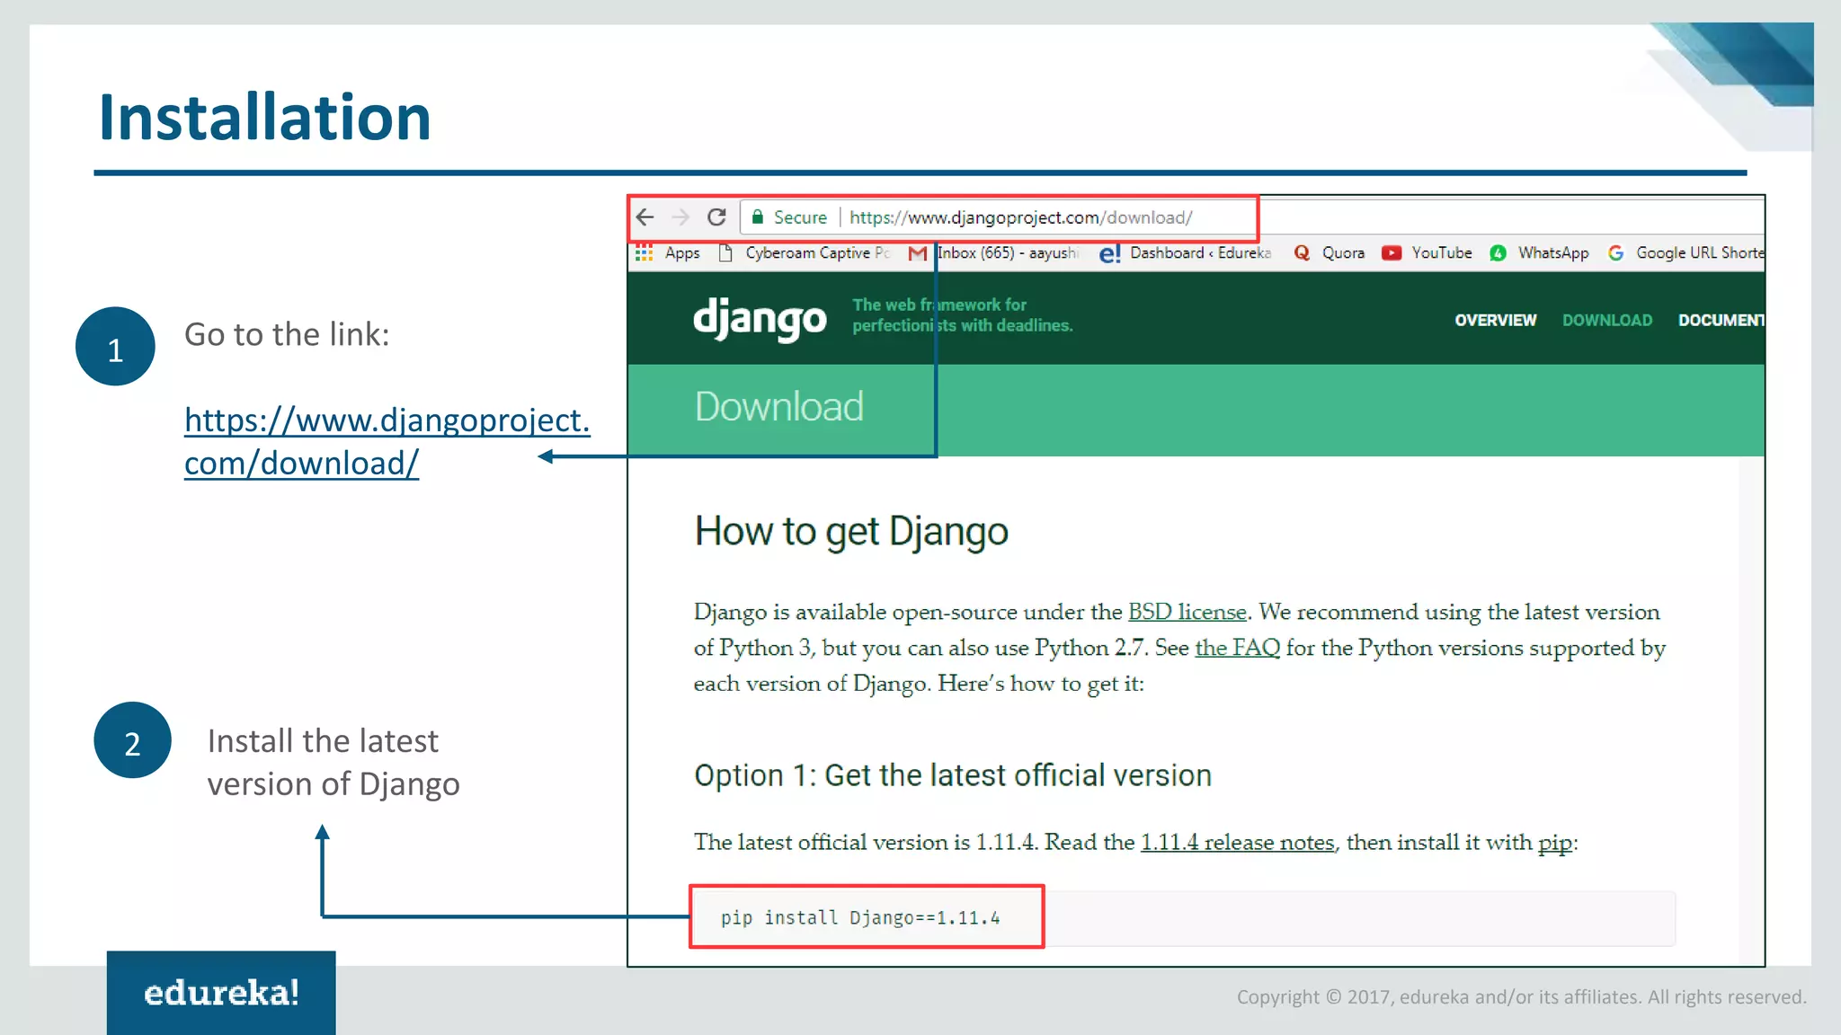
Task: Click the Option 1 latest official version heading
Action: pos(953,775)
